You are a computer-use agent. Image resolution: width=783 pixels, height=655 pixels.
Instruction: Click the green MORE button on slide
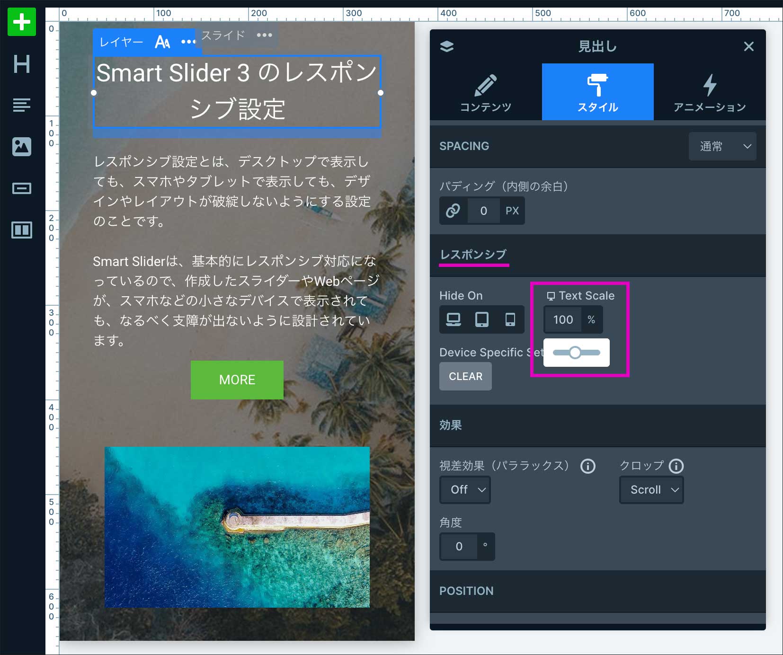(x=237, y=380)
